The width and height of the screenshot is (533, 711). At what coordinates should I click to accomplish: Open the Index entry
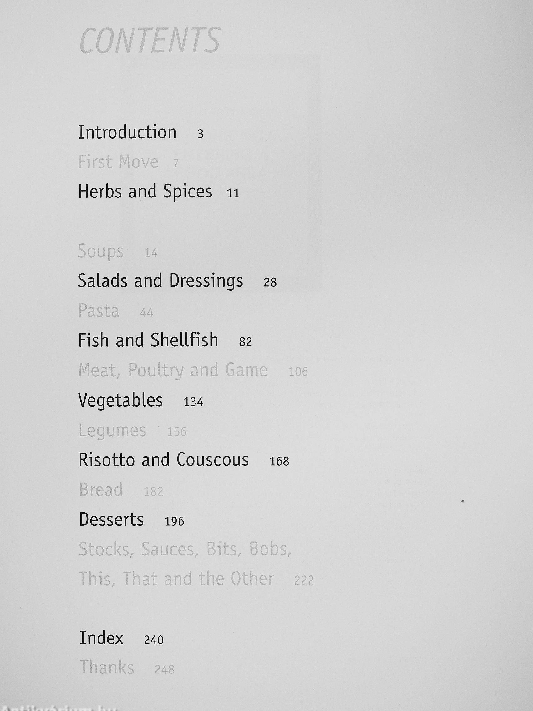[101, 638]
